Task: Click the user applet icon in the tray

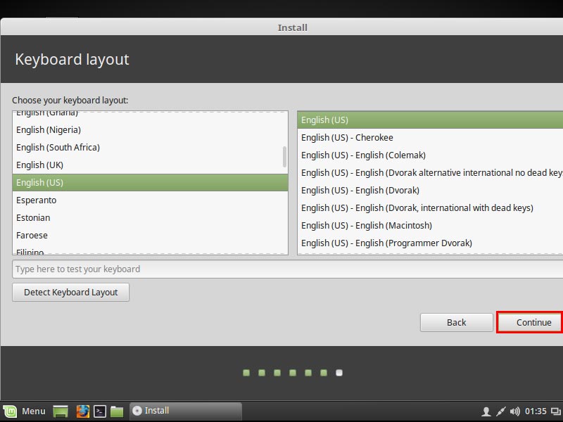Action: tap(486, 411)
